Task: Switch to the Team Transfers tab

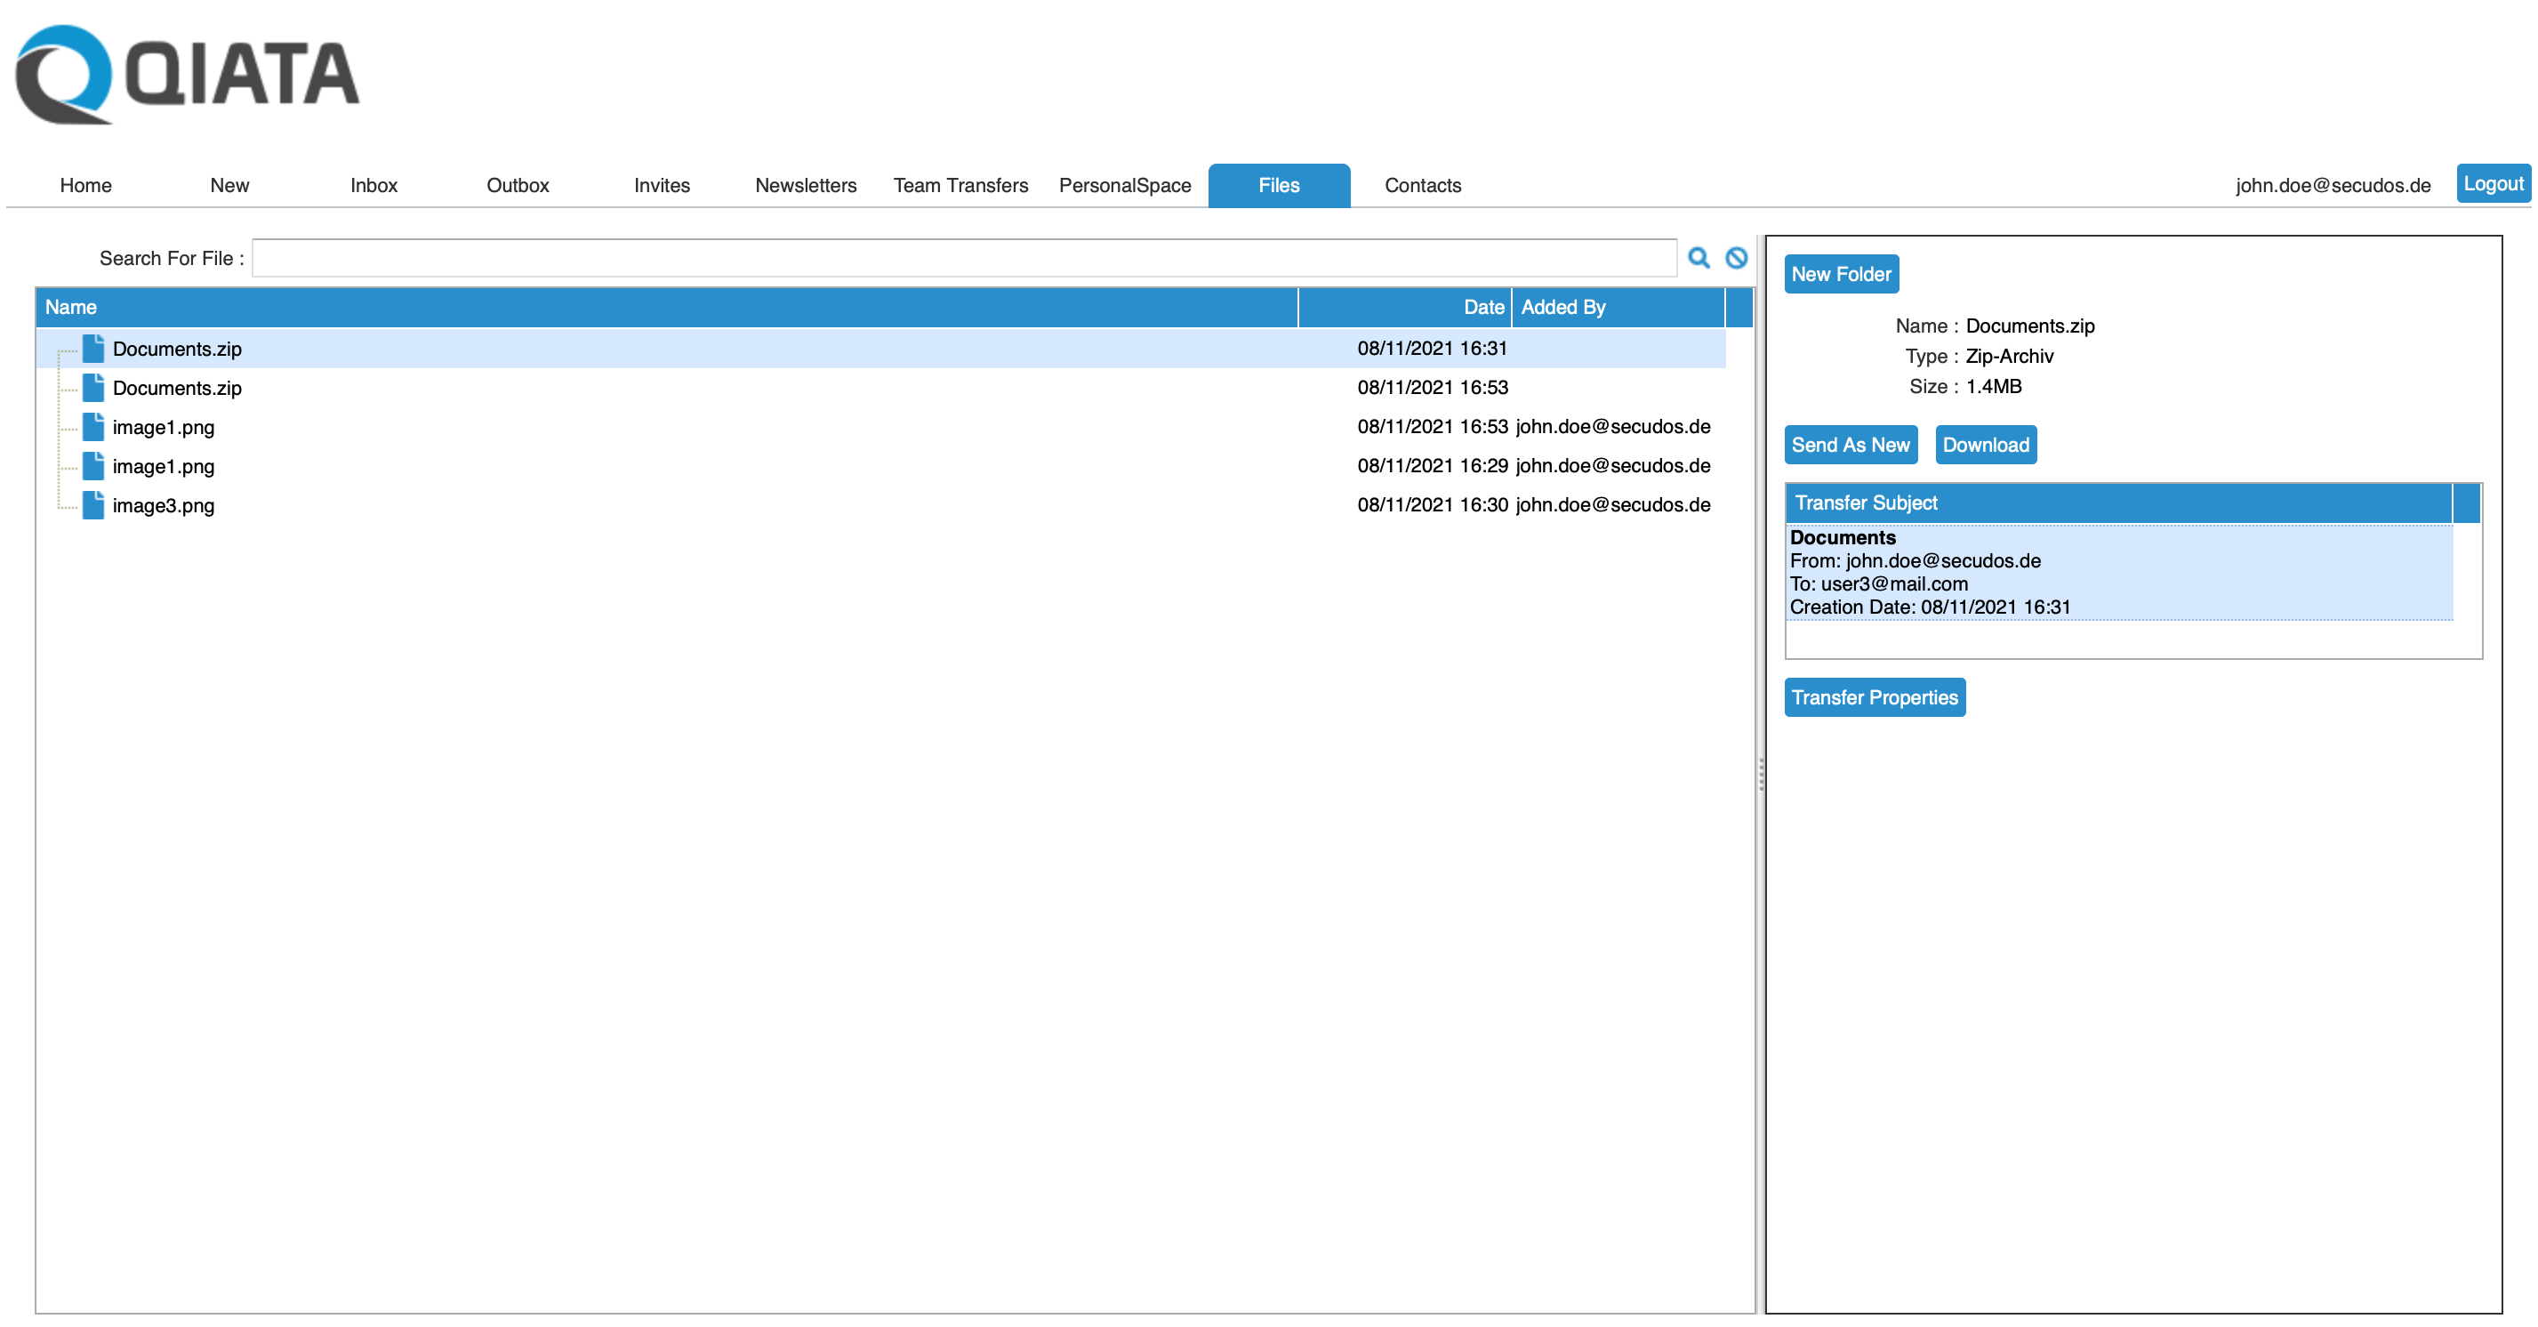Action: 960,185
